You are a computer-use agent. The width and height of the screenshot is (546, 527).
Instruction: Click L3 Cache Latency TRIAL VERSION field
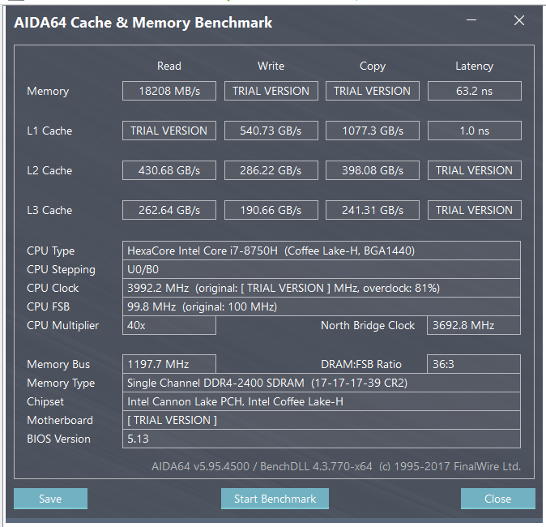(x=475, y=210)
